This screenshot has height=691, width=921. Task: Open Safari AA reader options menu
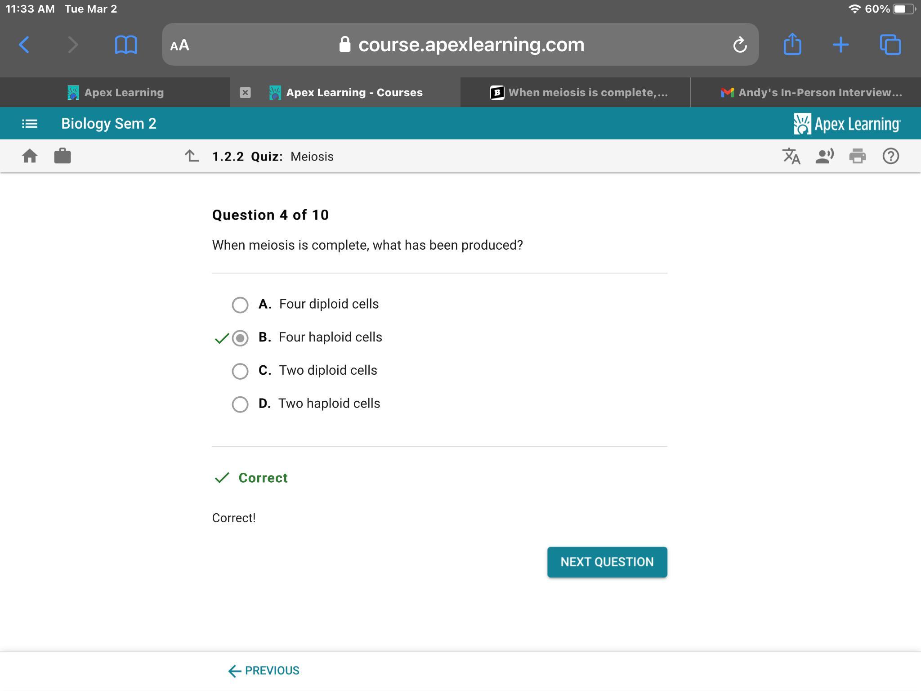pos(180,45)
